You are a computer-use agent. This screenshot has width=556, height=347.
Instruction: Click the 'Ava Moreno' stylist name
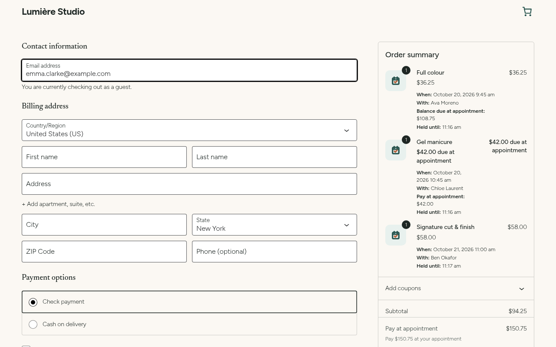click(445, 103)
